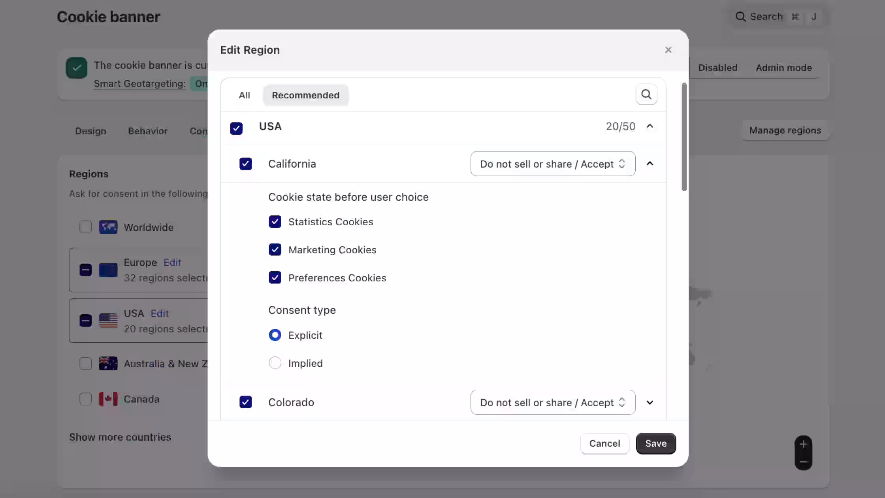Click the USA flag icon
Image resolution: width=885 pixels, height=498 pixels.
click(x=108, y=321)
